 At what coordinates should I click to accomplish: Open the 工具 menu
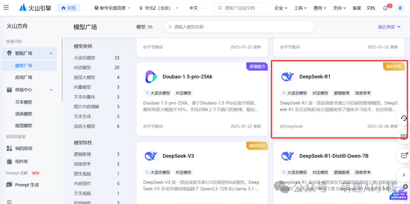(x=300, y=8)
